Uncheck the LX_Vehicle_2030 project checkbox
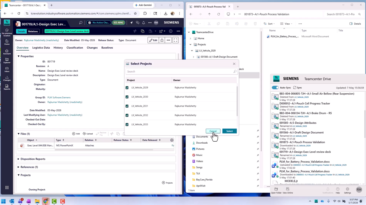This screenshot has width=366, height=205. coord(127,97)
